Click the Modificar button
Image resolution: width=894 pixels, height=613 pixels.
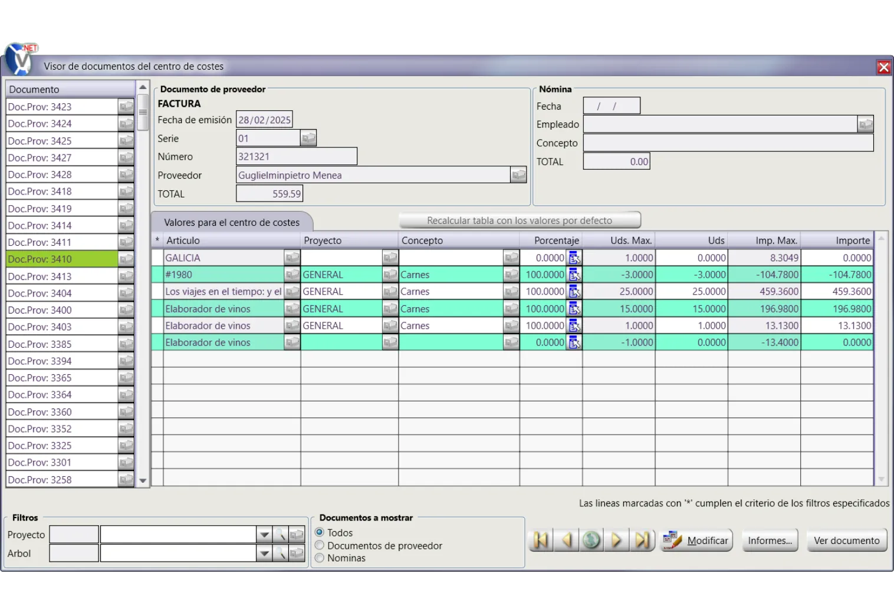(696, 541)
